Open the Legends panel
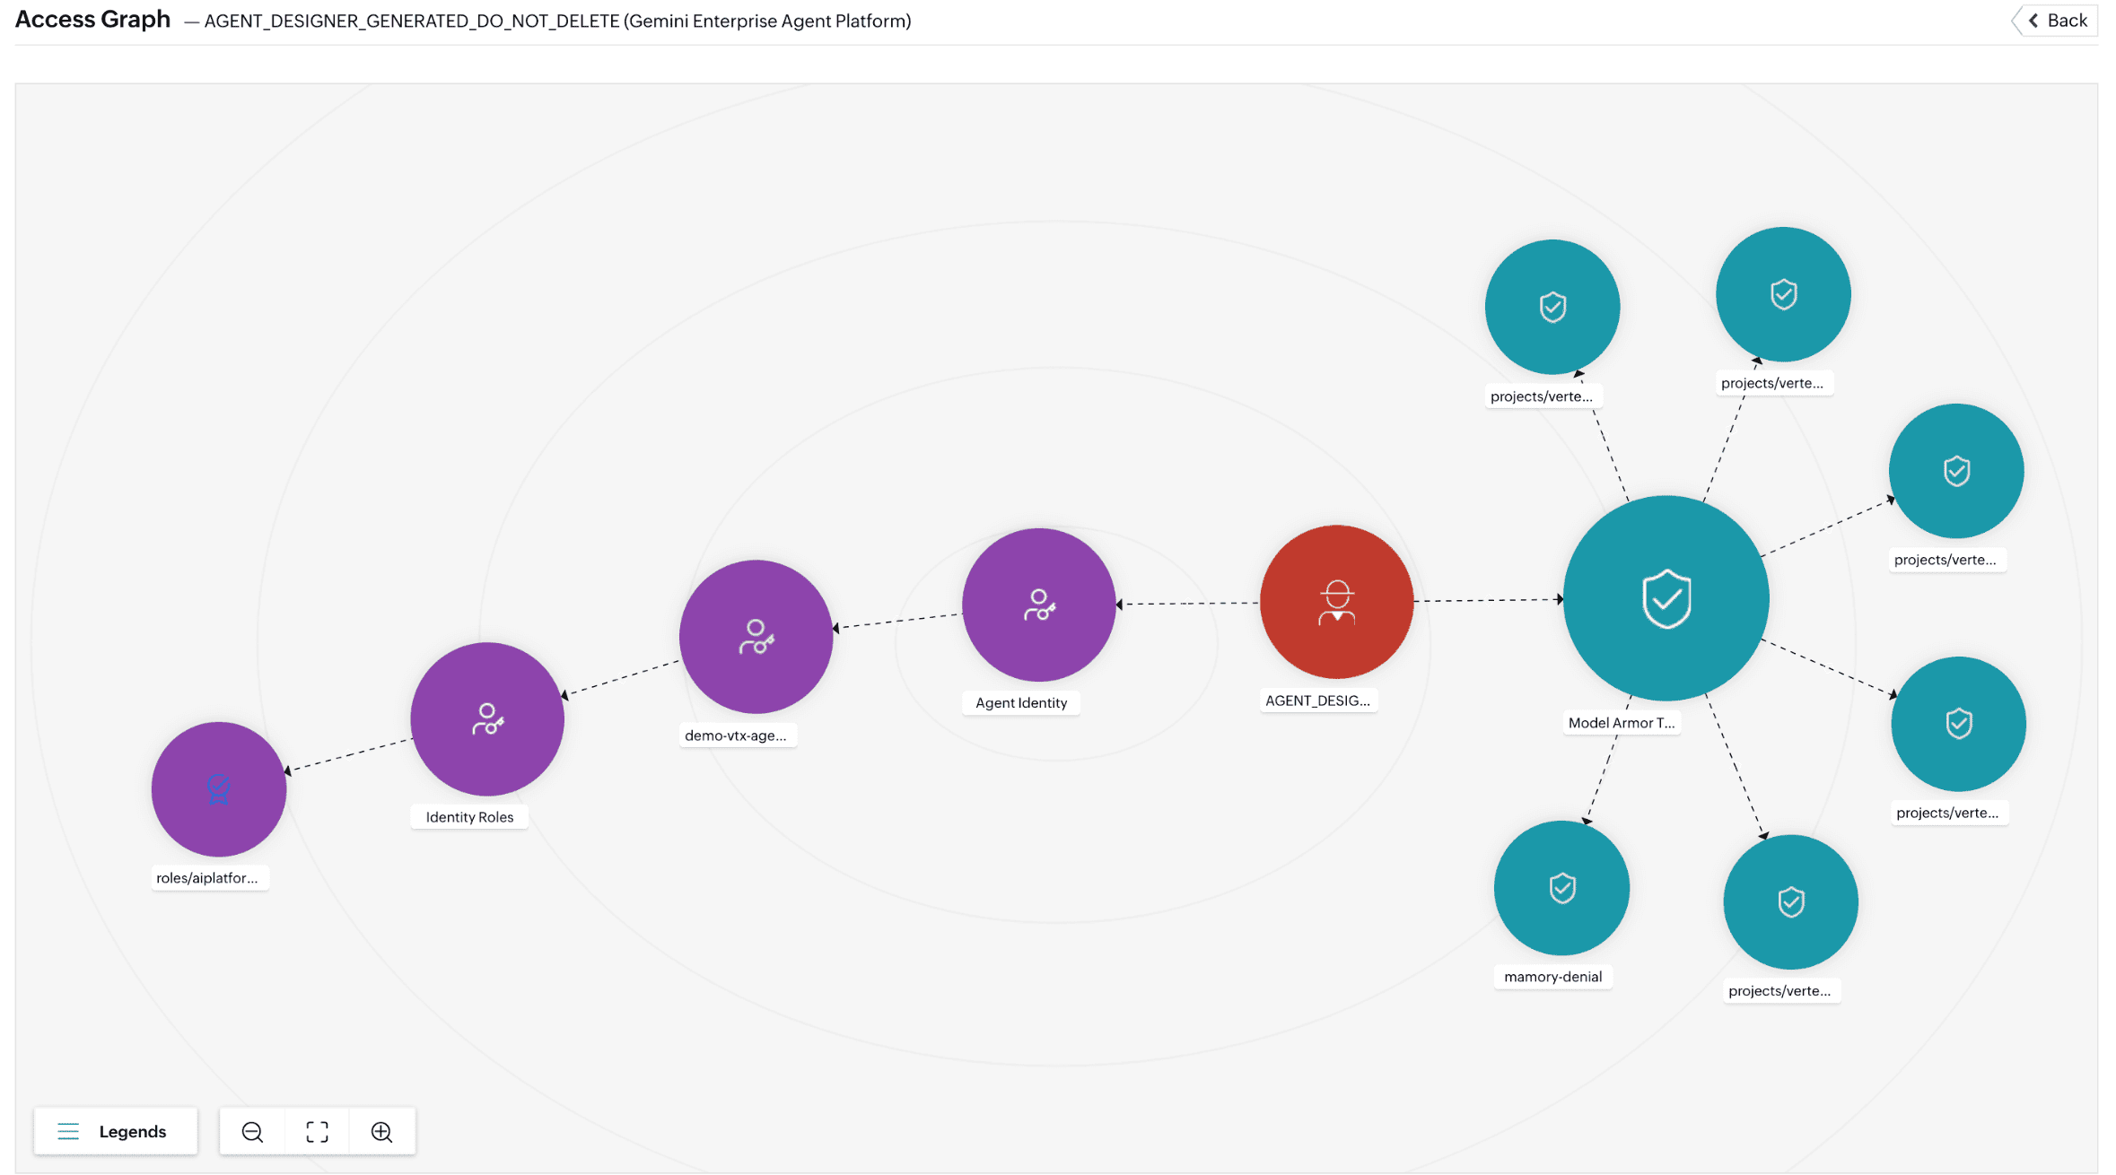 point(115,1132)
